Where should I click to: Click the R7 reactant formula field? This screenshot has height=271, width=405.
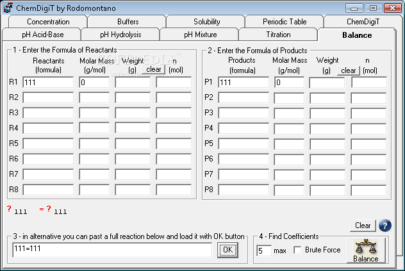(48, 174)
